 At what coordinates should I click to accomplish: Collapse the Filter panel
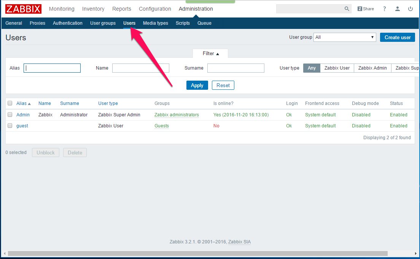(x=210, y=54)
